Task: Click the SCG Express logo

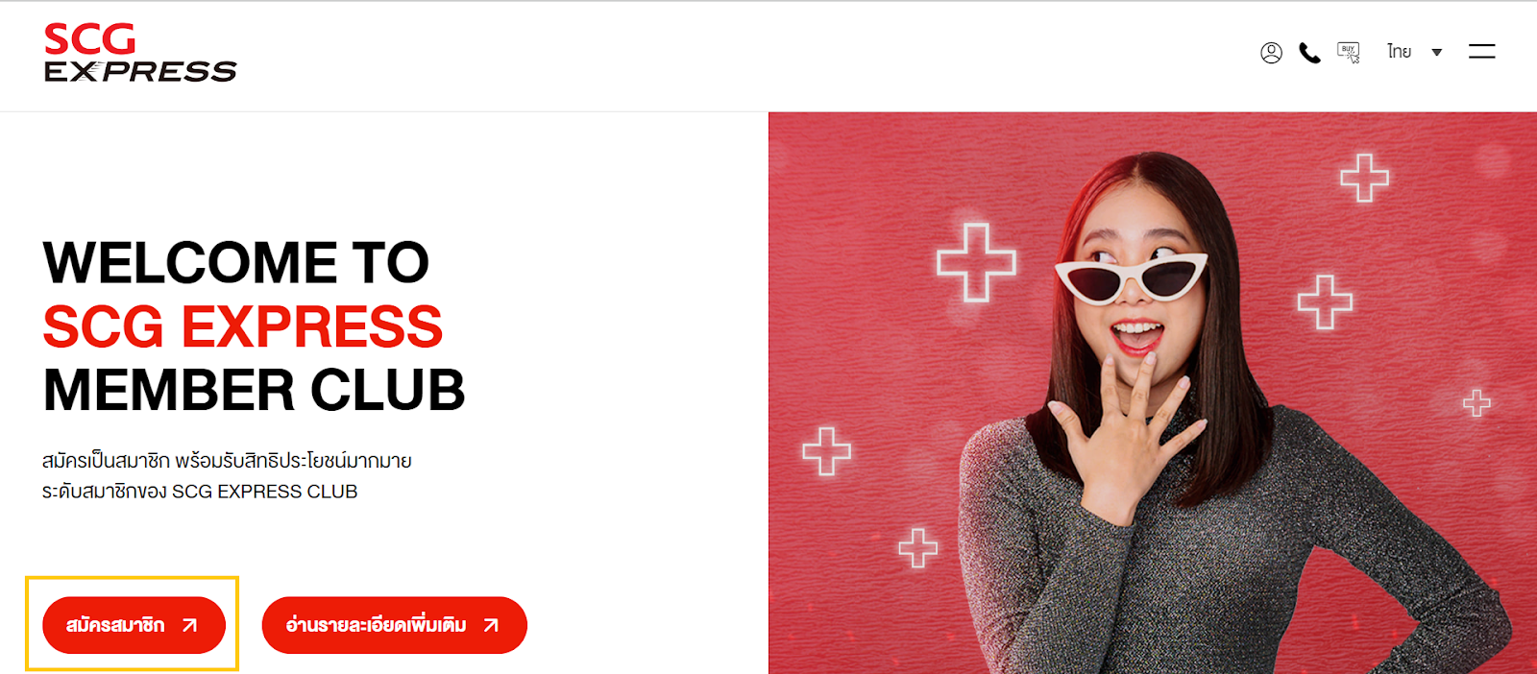Action: click(x=140, y=54)
